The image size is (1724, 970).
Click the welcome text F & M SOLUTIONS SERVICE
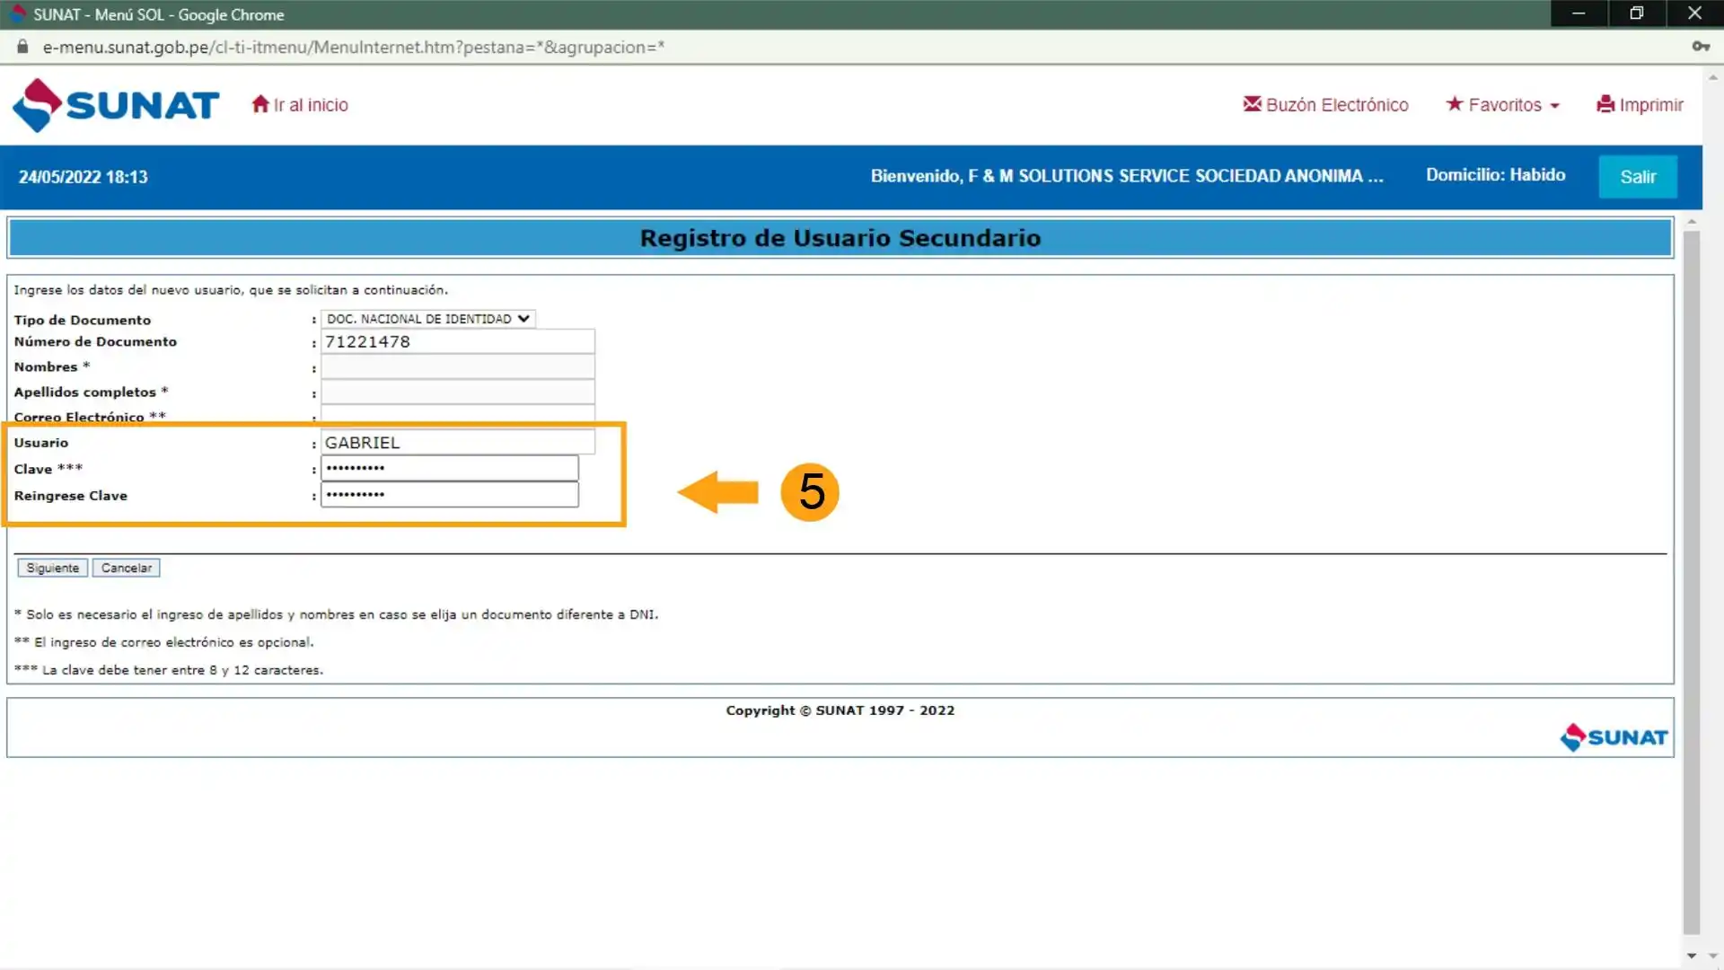(x=1127, y=176)
